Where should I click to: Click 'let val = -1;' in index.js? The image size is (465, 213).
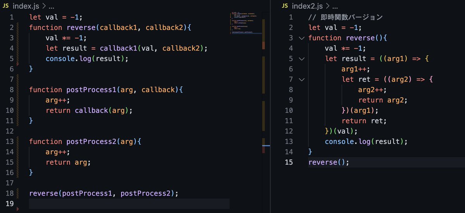[56, 17]
